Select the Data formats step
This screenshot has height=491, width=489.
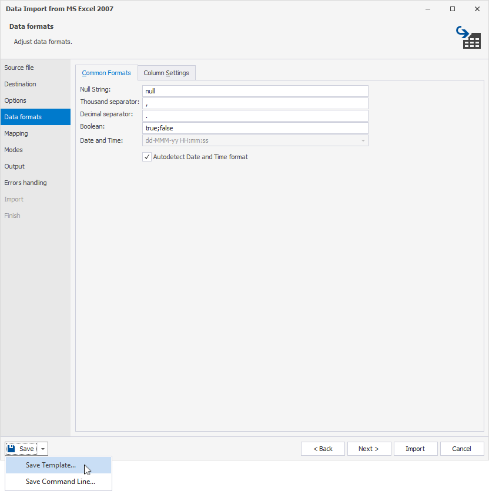point(35,117)
